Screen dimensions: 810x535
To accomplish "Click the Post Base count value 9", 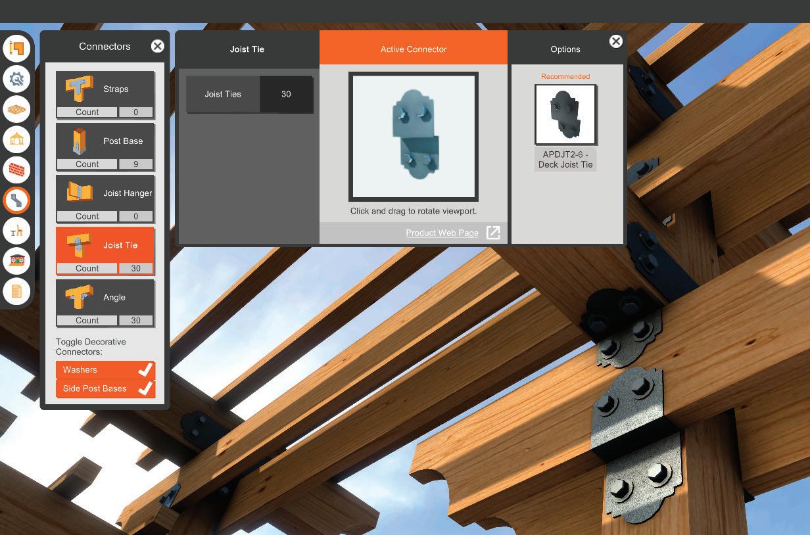I will pyautogui.click(x=136, y=164).
